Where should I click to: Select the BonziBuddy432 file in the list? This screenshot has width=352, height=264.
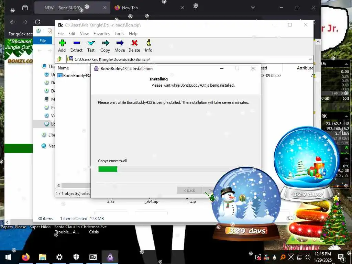[74, 75]
